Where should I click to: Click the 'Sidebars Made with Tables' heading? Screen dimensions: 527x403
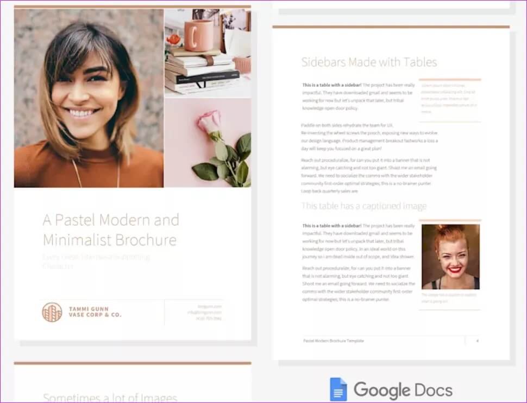[x=369, y=62]
